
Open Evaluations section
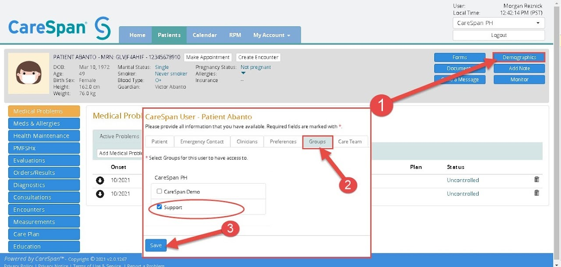tap(44, 160)
